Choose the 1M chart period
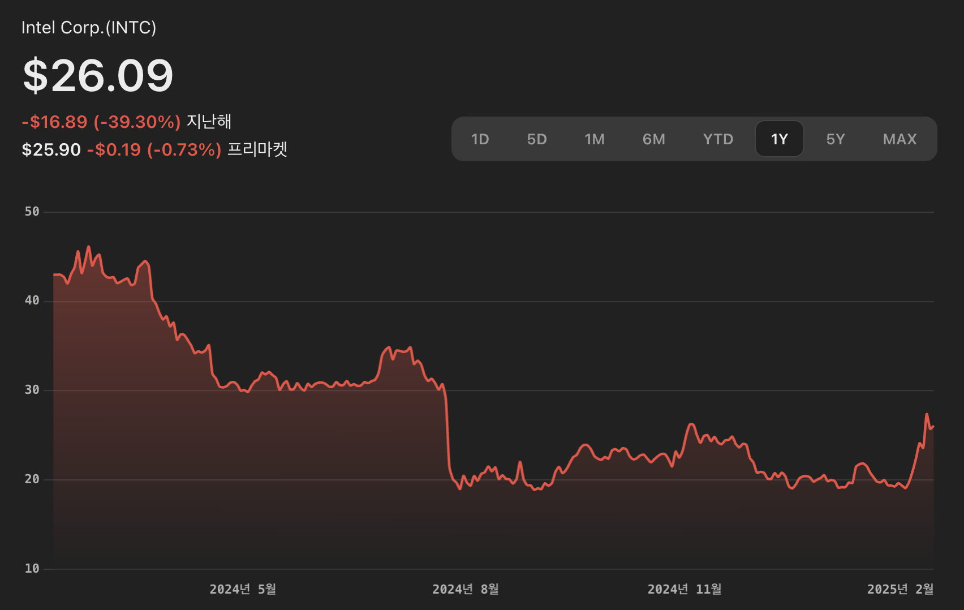Image resolution: width=964 pixels, height=610 pixels. coord(595,139)
